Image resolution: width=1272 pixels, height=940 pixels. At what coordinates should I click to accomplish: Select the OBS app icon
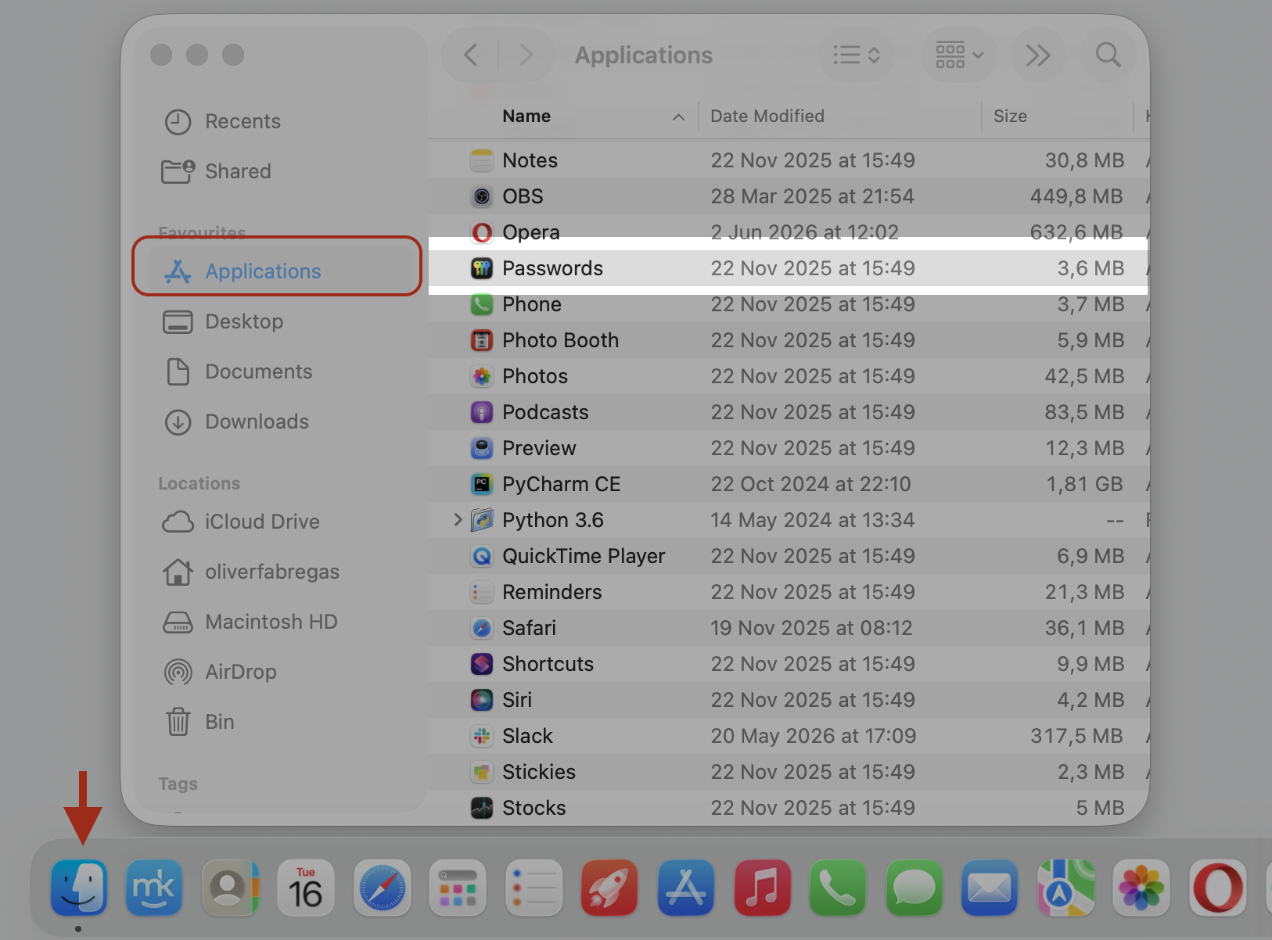[482, 196]
